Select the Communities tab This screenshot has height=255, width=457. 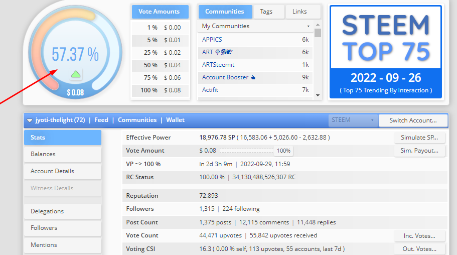225,12
